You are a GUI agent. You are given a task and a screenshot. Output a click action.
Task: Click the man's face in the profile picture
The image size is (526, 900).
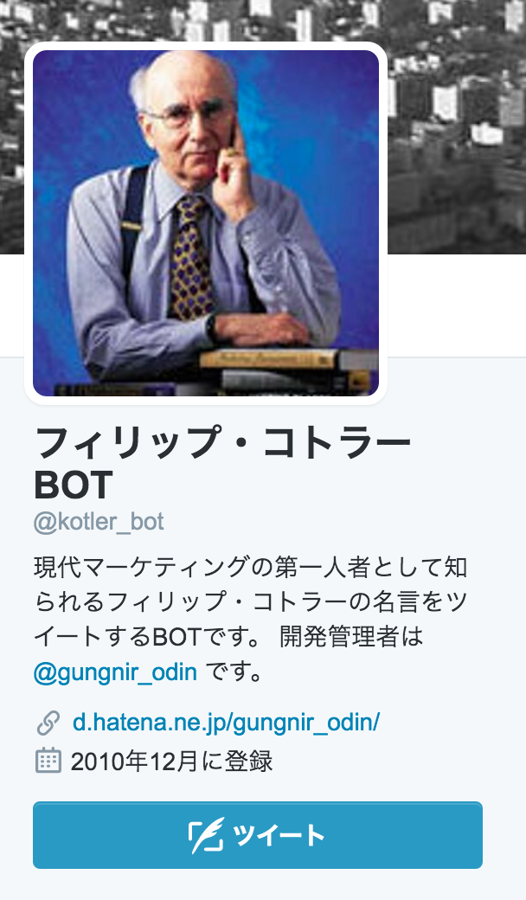coord(195,125)
